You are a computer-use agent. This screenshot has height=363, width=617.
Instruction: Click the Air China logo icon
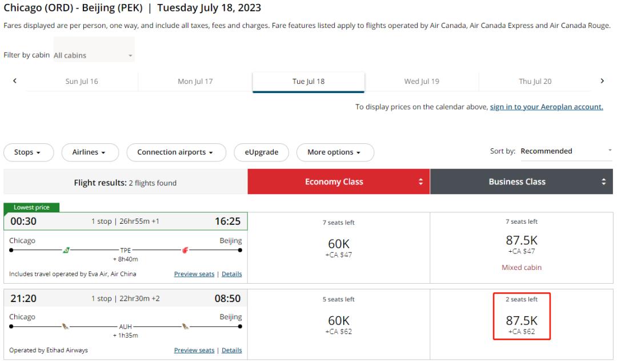click(x=185, y=250)
